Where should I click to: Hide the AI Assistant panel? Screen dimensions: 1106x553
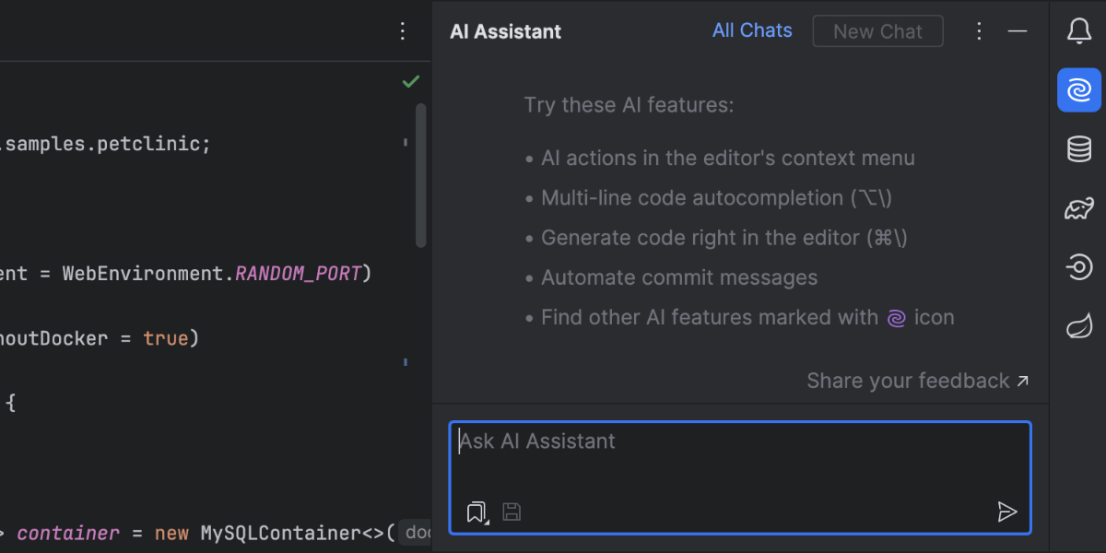click(1018, 31)
